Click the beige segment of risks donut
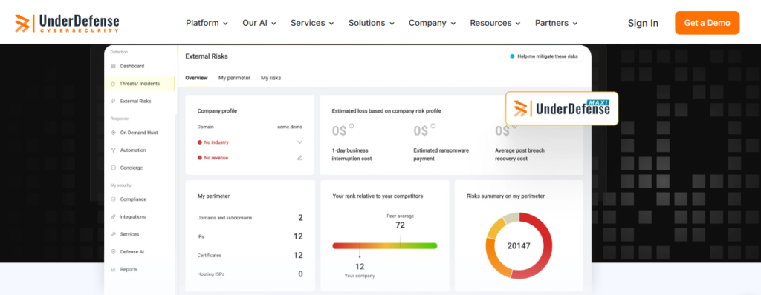 click(511, 217)
